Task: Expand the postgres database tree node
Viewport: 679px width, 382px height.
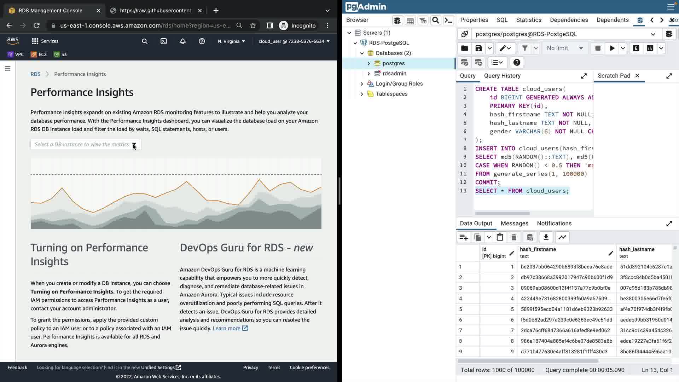Action: tap(368, 63)
